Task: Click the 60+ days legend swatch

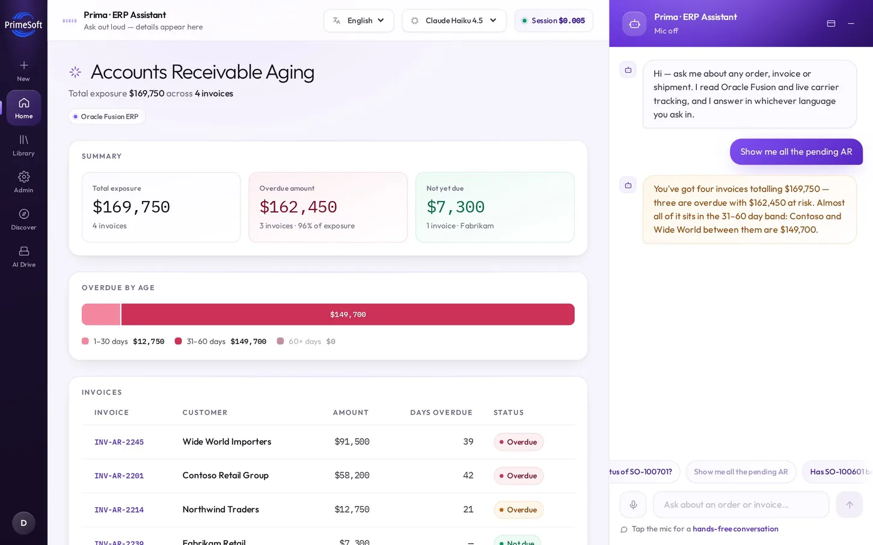Action: 280,341
